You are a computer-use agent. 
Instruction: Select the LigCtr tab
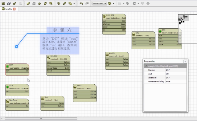9,9
